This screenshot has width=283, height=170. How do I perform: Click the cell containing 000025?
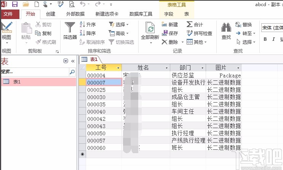coord(104,90)
